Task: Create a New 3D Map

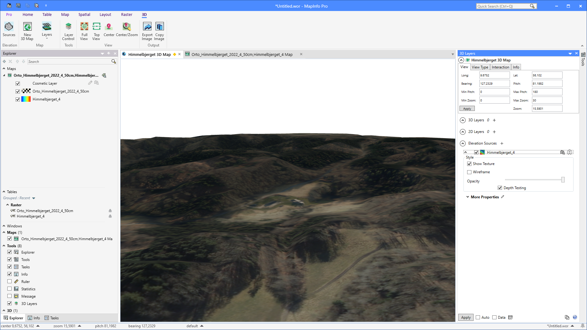Action: (x=27, y=31)
